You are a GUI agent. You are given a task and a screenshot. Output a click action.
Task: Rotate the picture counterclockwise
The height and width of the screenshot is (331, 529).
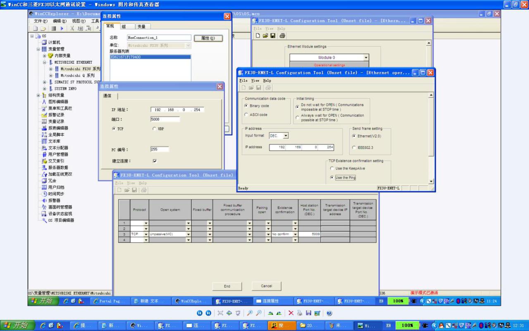click(279, 313)
